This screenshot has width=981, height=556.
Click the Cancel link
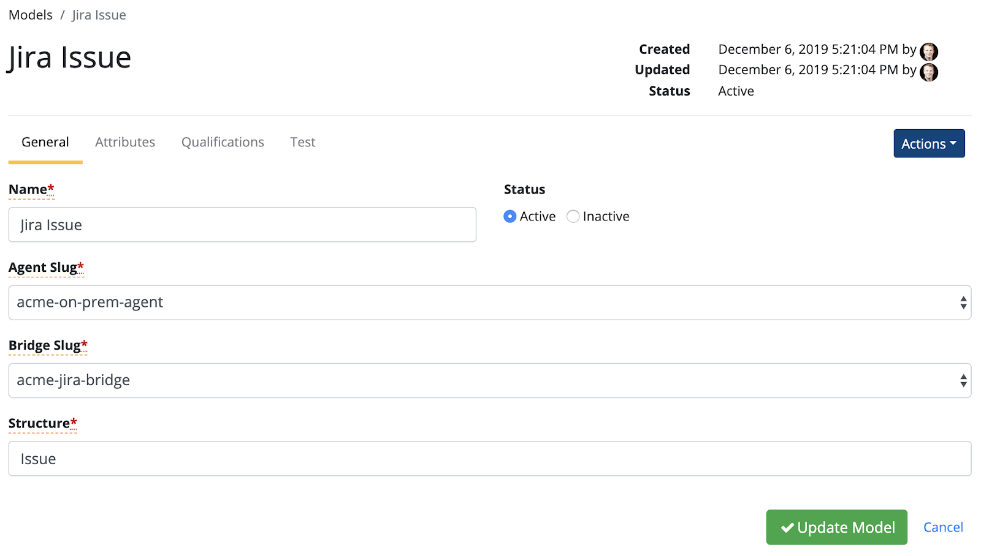pyautogui.click(x=943, y=527)
